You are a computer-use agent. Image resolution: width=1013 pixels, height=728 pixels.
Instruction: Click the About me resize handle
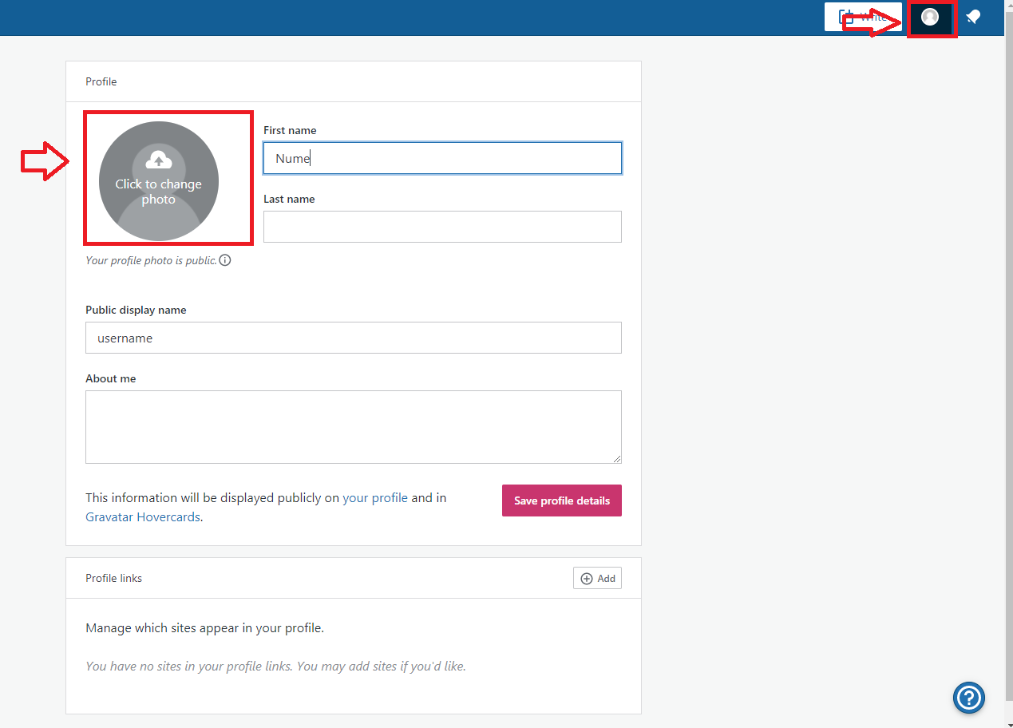[x=617, y=459]
